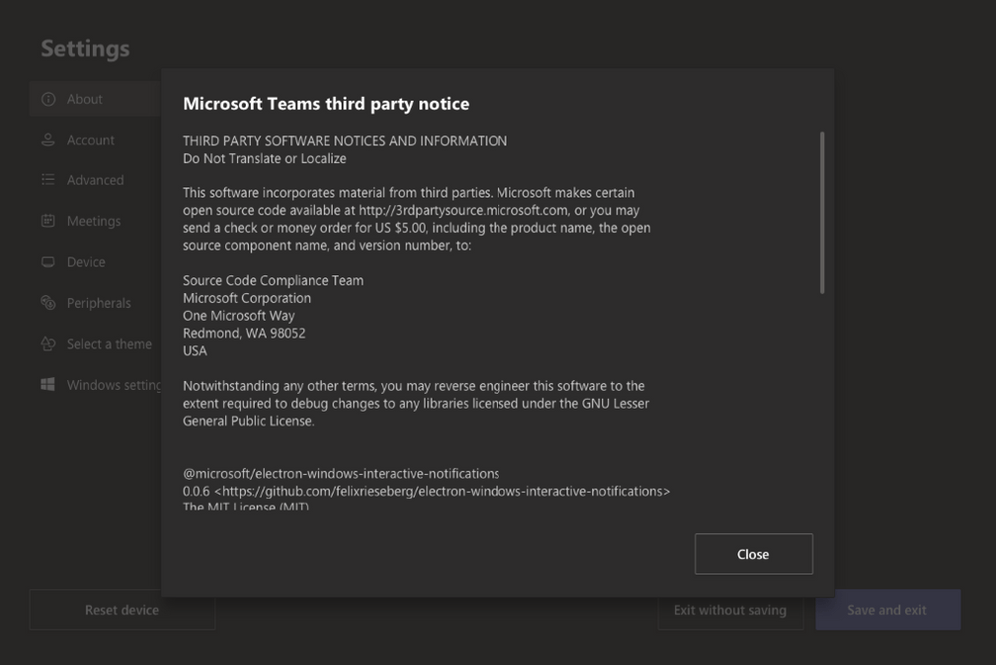The height and width of the screenshot is (665, 996).
Task: Click Exit without saving
Action: [x=730, y=610]
